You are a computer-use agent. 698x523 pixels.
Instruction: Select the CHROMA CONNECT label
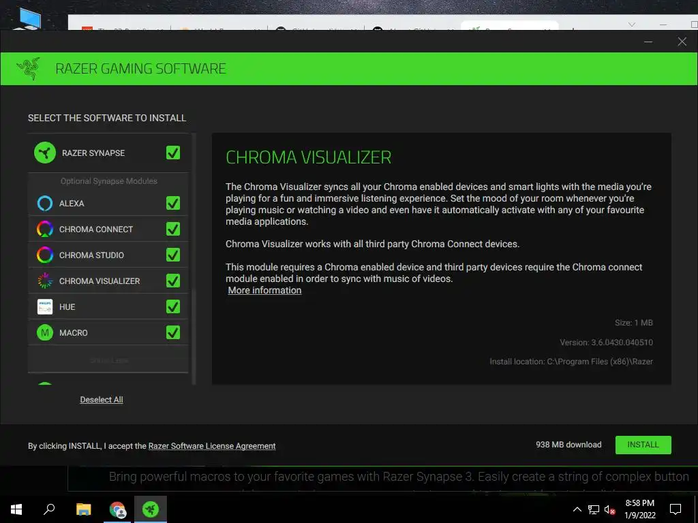pyautogui.click(x=96, y=229)
